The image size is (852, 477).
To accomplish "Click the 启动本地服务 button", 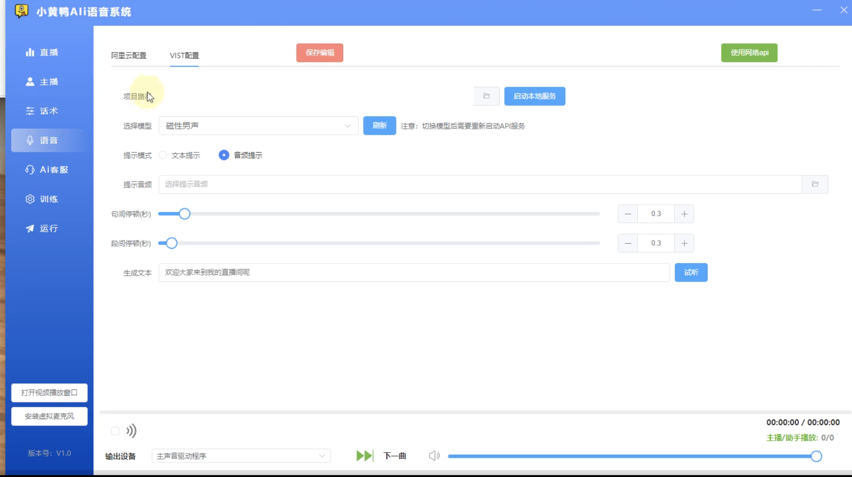I will [x=535, y=96].
